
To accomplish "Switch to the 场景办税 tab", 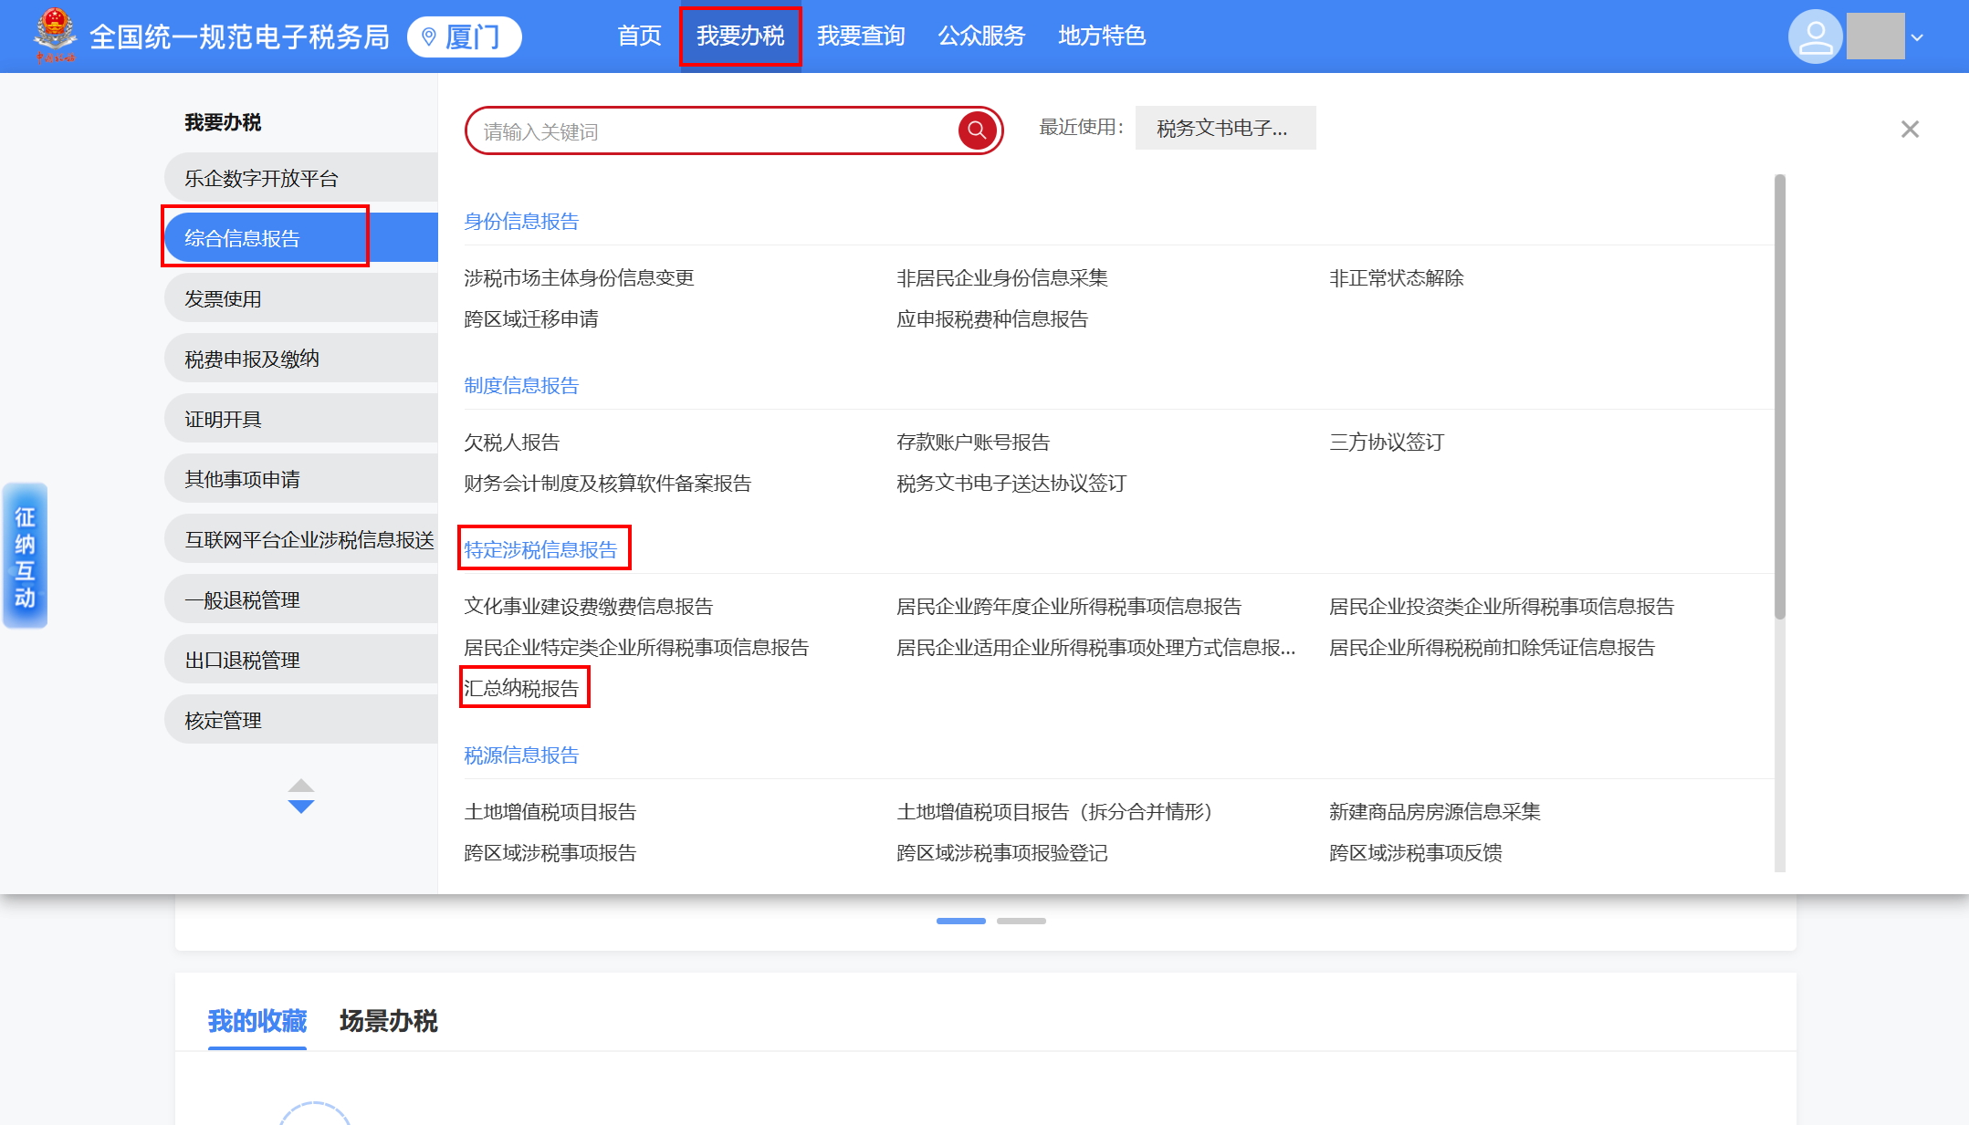I will (388, 1020).
